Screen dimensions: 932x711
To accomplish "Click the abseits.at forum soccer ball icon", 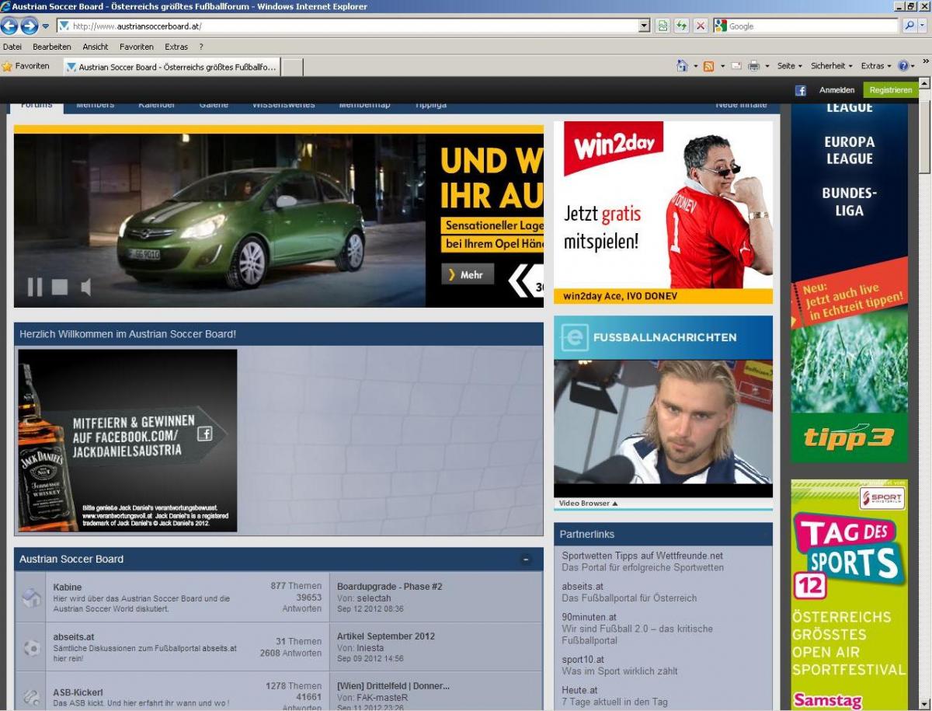I will pos(32,647).
